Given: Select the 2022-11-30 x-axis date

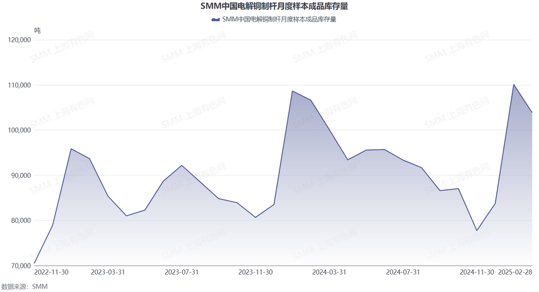Looking at the screenshot, I should coord(51,272).
